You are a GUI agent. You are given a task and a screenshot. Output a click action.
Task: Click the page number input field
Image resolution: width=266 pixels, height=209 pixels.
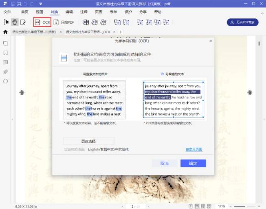pyautogui.click(x=133, y=206)
